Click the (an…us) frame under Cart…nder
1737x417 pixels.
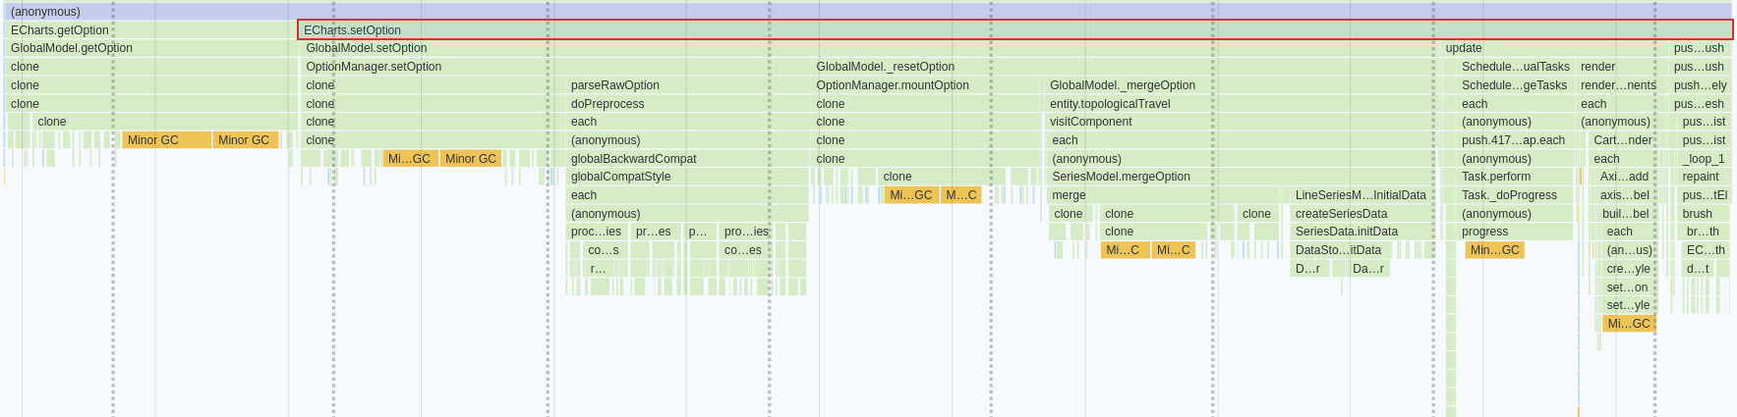[1628, 250]
